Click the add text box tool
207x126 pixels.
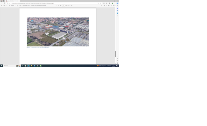(20, 5)
